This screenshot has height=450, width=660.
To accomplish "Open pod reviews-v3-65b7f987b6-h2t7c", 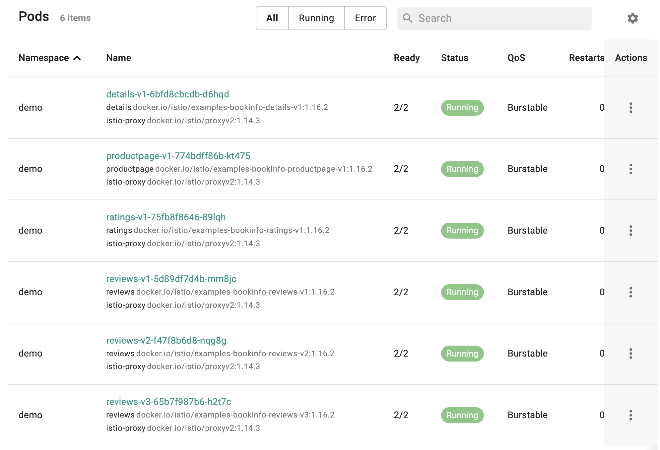I will (168, 402).
